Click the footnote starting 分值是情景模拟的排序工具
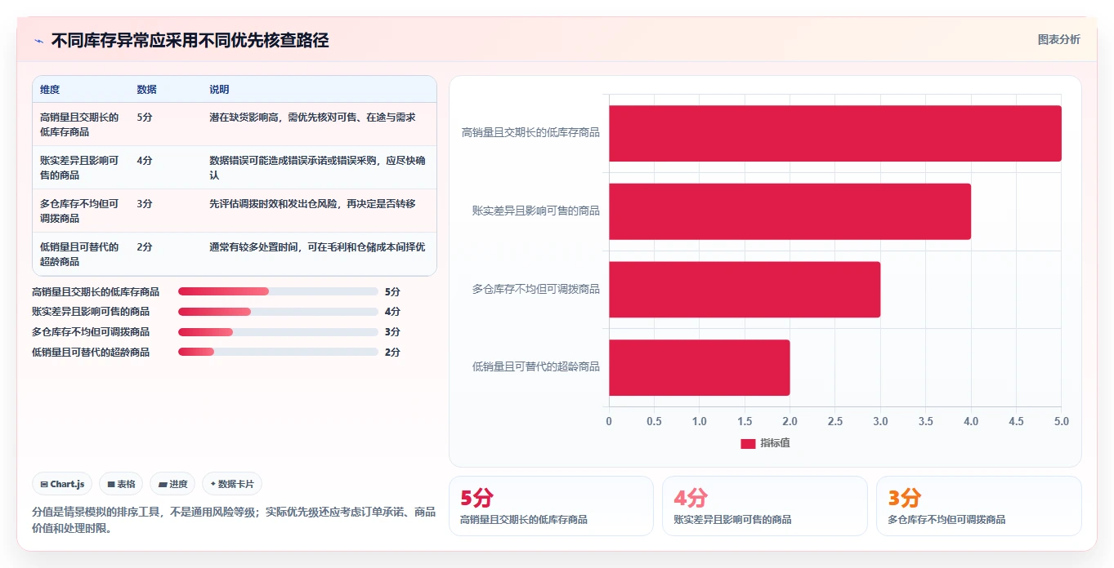This screenshot has width=1114, height=568. 234,520
